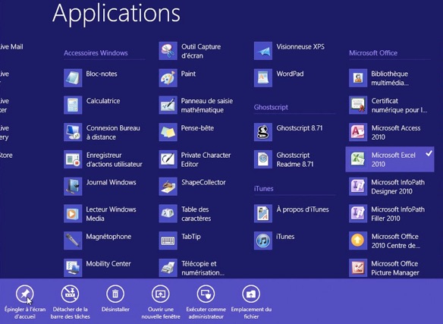Open Microsoft InfoPath Designer 2010 icon
Image resolution: width=443 pixels, height=324 pixels.
click(x=358, y=187)
